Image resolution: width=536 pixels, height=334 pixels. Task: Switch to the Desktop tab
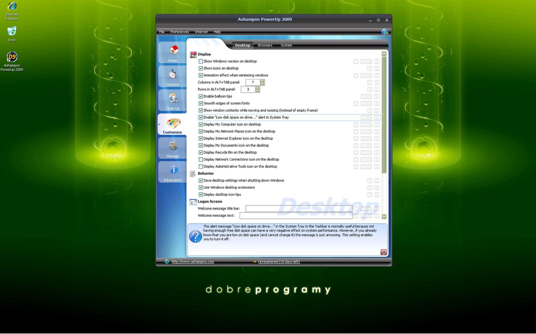point(242,45)
